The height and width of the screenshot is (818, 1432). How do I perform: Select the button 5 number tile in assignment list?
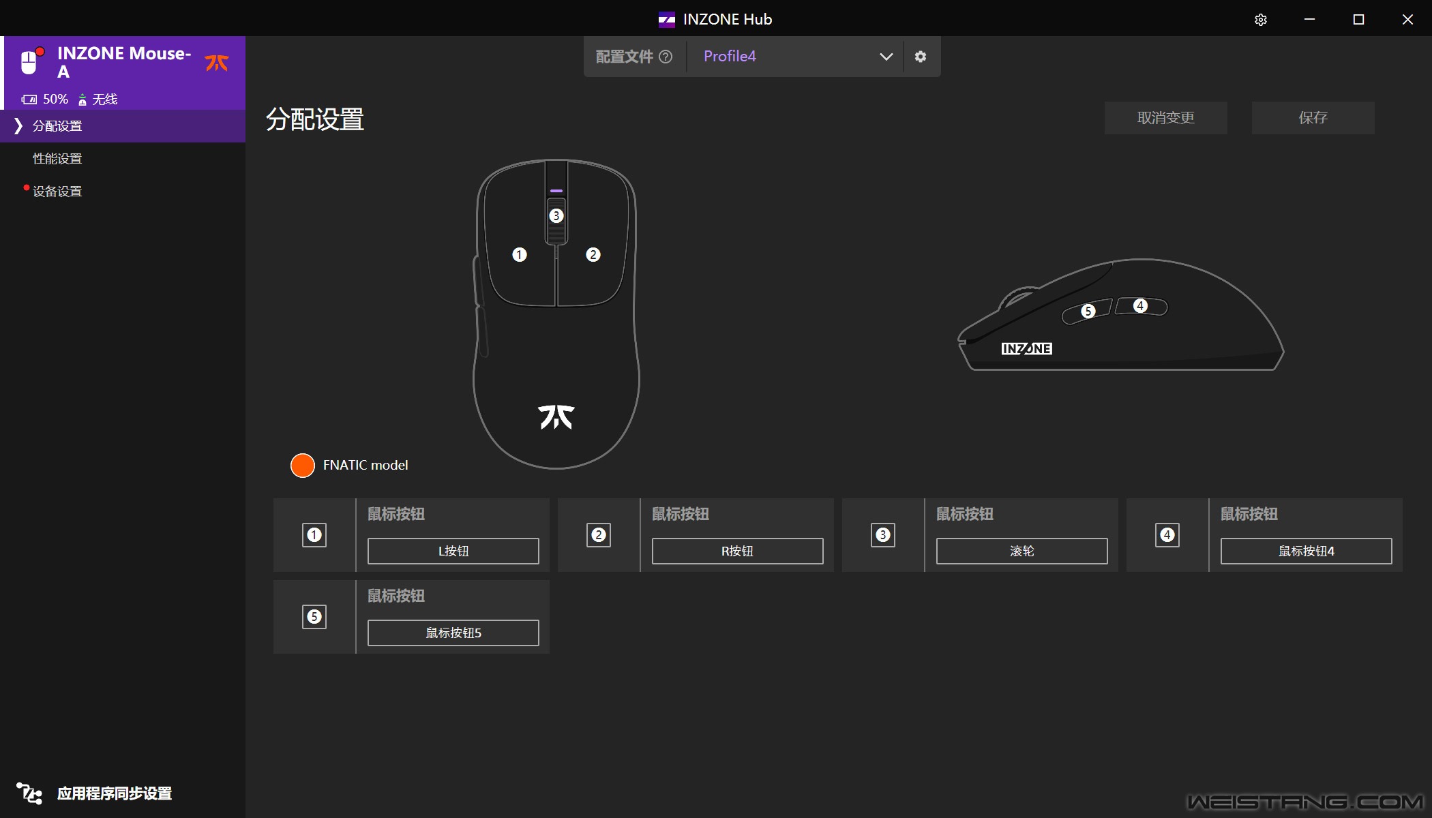point(314,617)
